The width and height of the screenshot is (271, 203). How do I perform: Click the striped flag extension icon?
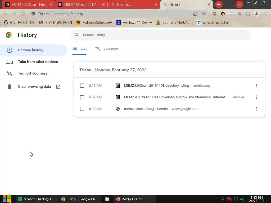231,14
